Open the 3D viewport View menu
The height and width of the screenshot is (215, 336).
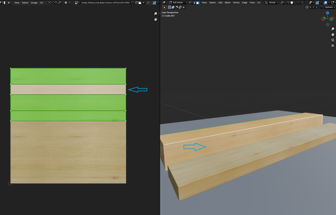pos(204,3)
